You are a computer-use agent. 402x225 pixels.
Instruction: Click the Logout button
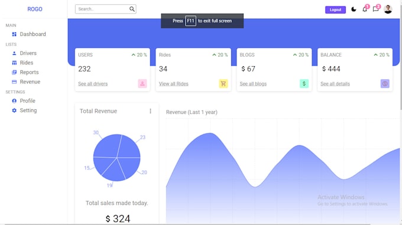tap(335, 9)
